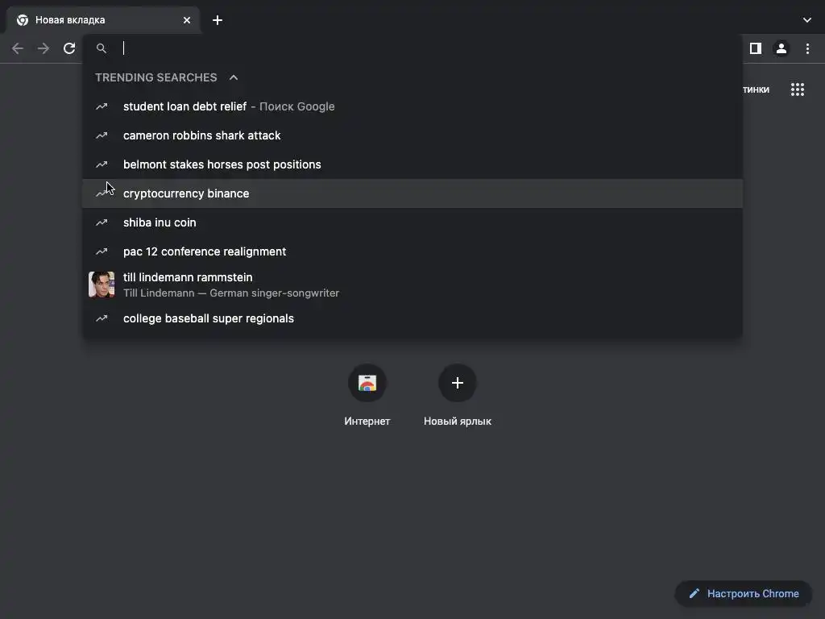
Task: Add a shortcut via Новый ярлык
Action: [458, 383]
